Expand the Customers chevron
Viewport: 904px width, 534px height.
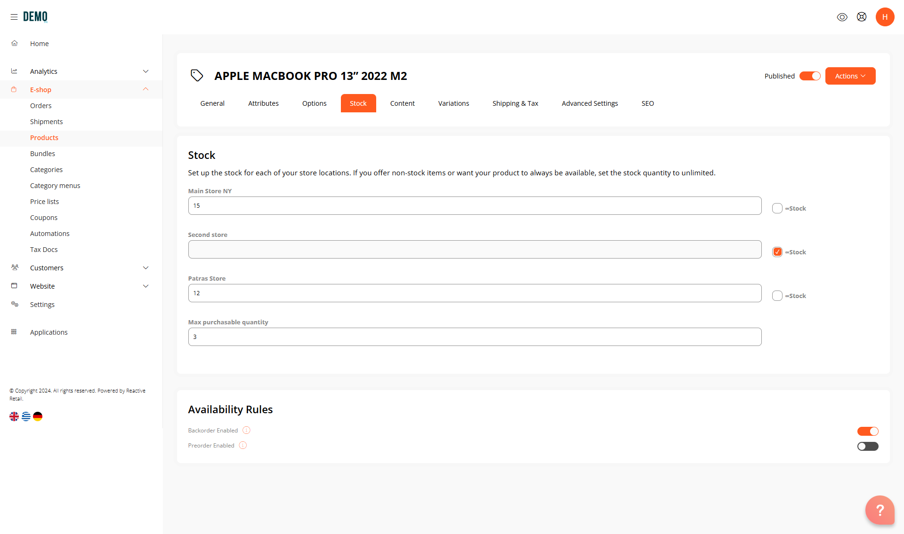point(146,268)
